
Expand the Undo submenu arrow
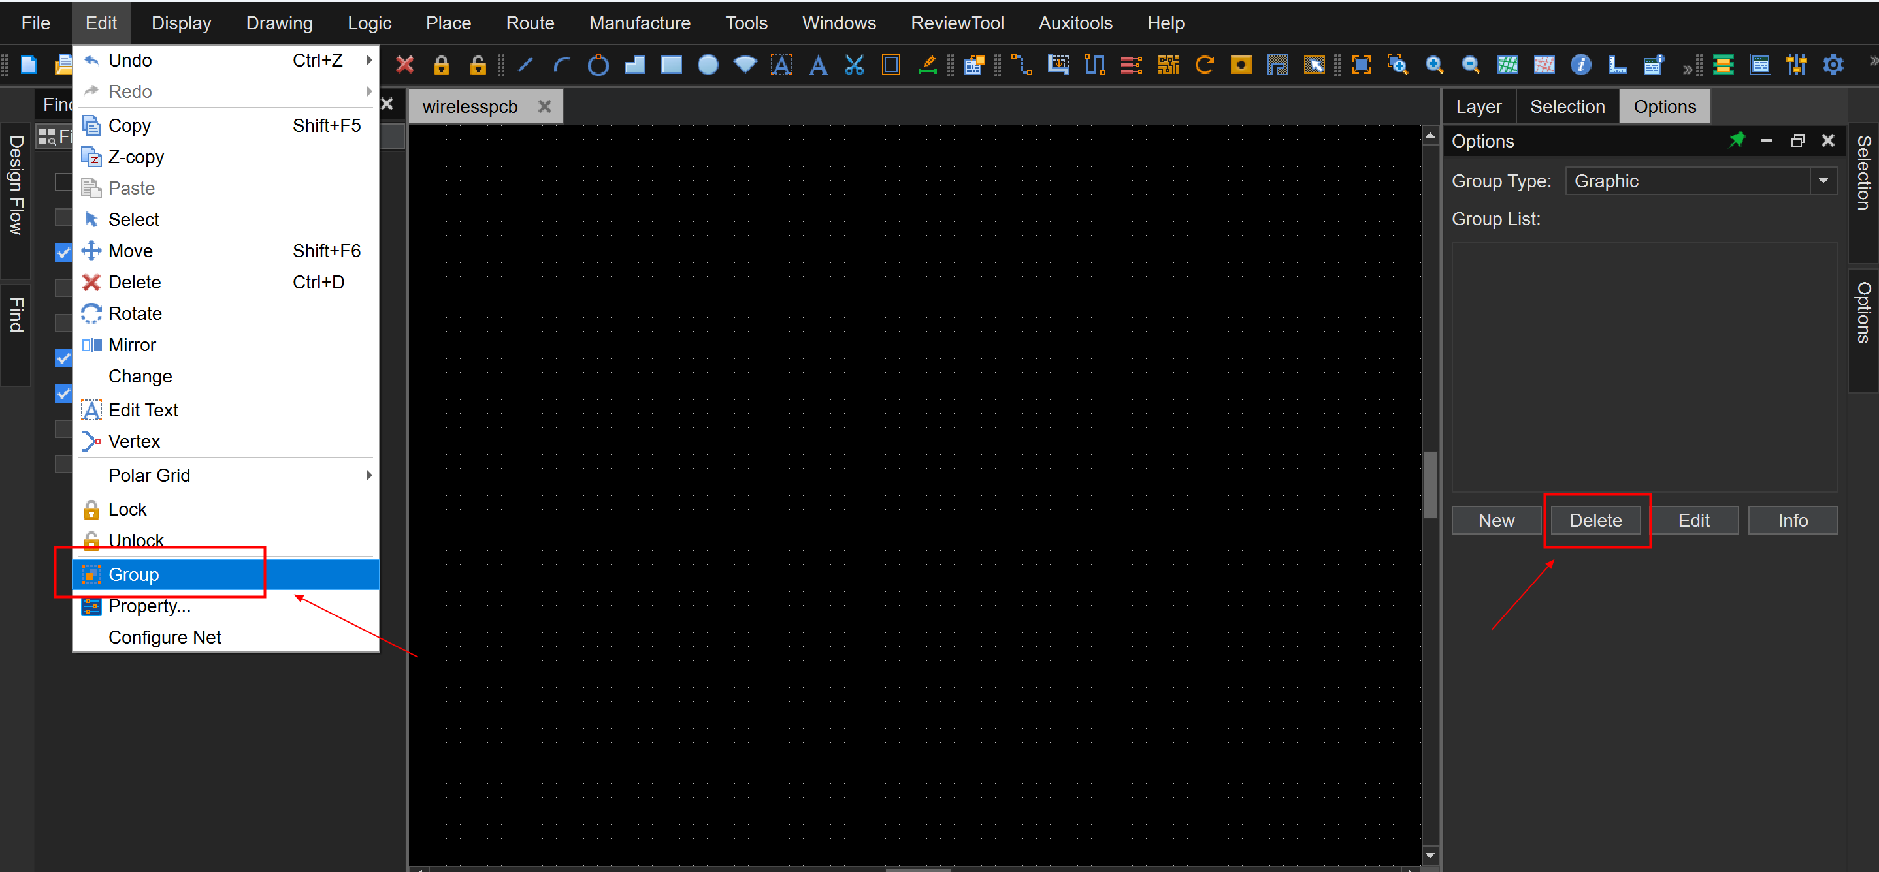click(x=369, y=61)
